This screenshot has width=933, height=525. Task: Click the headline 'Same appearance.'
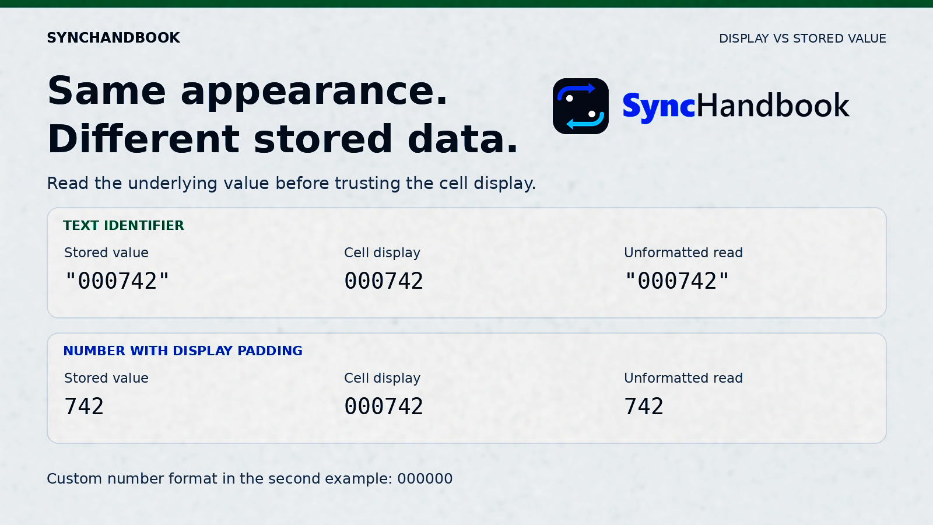coord(248,91)
